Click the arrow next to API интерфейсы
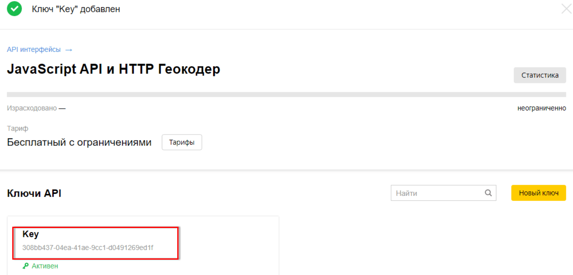Viewport: 573px width, 275px height. coord(69,50)
